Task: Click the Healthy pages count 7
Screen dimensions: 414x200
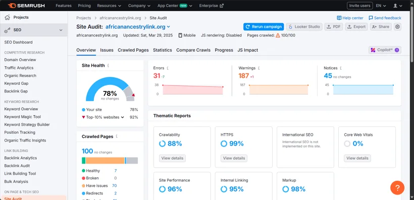Action: (x=116, y=171)
